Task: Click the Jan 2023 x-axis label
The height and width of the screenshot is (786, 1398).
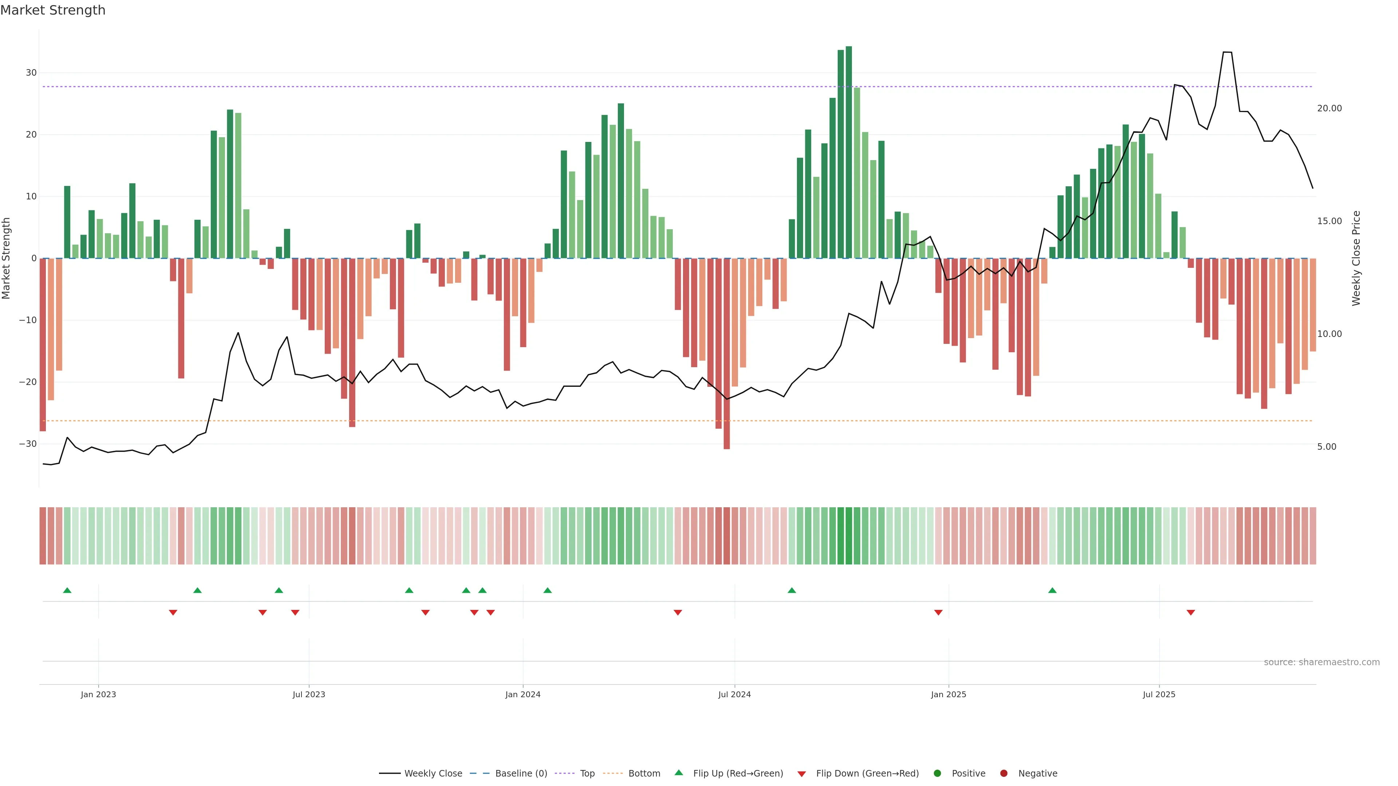Action: [x=98, y=694]
